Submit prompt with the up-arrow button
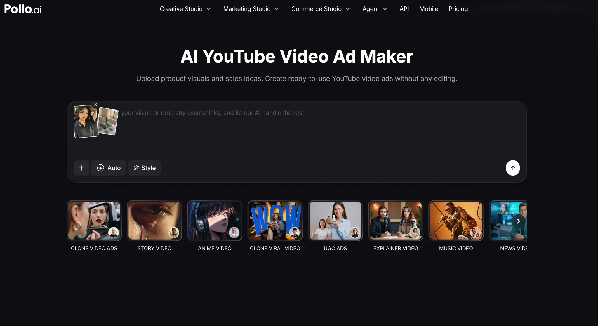Image resolution: width=598 pixels, height=326 pixels. [x=513, y=168]
